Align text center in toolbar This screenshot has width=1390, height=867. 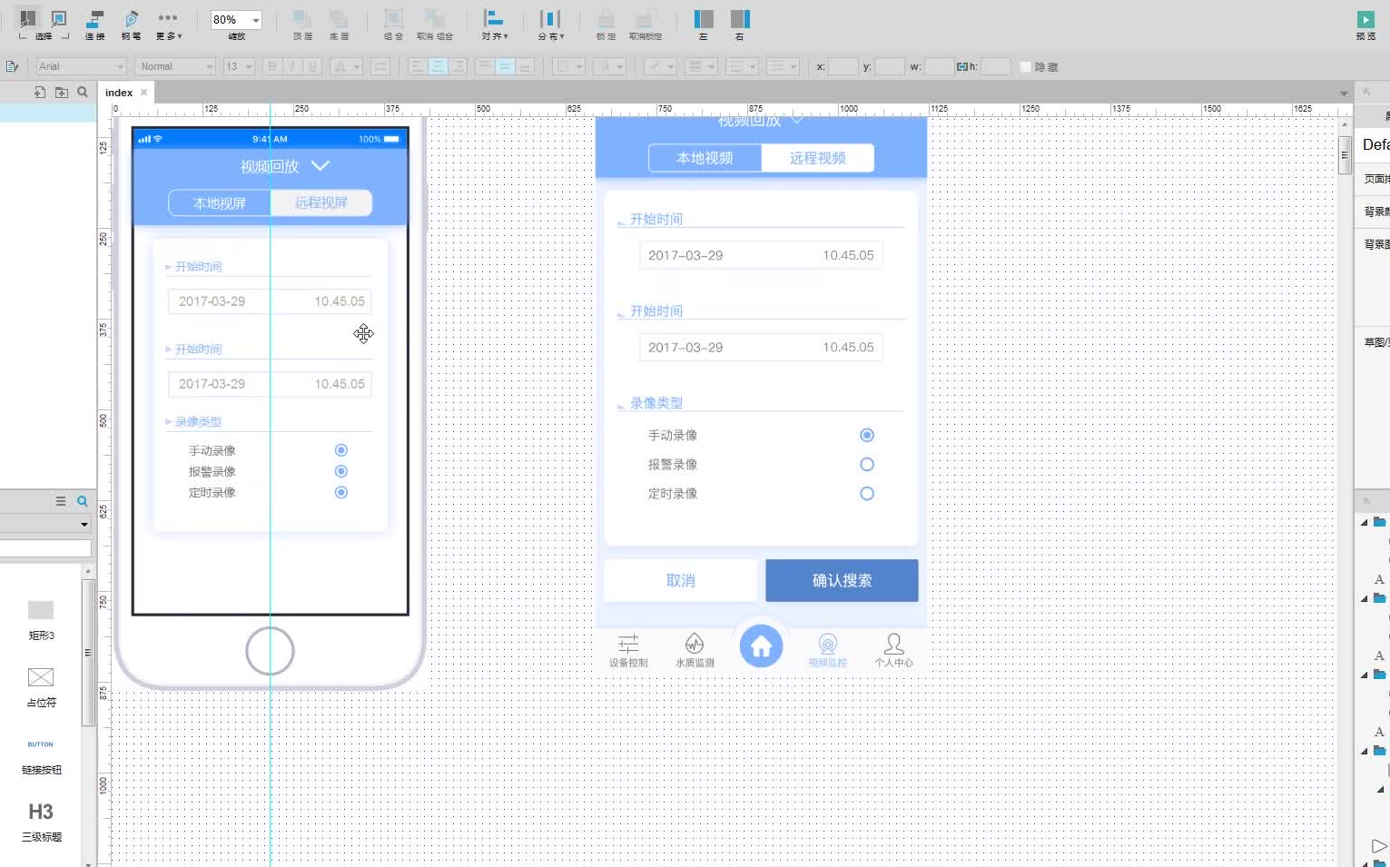click(438, 66)
